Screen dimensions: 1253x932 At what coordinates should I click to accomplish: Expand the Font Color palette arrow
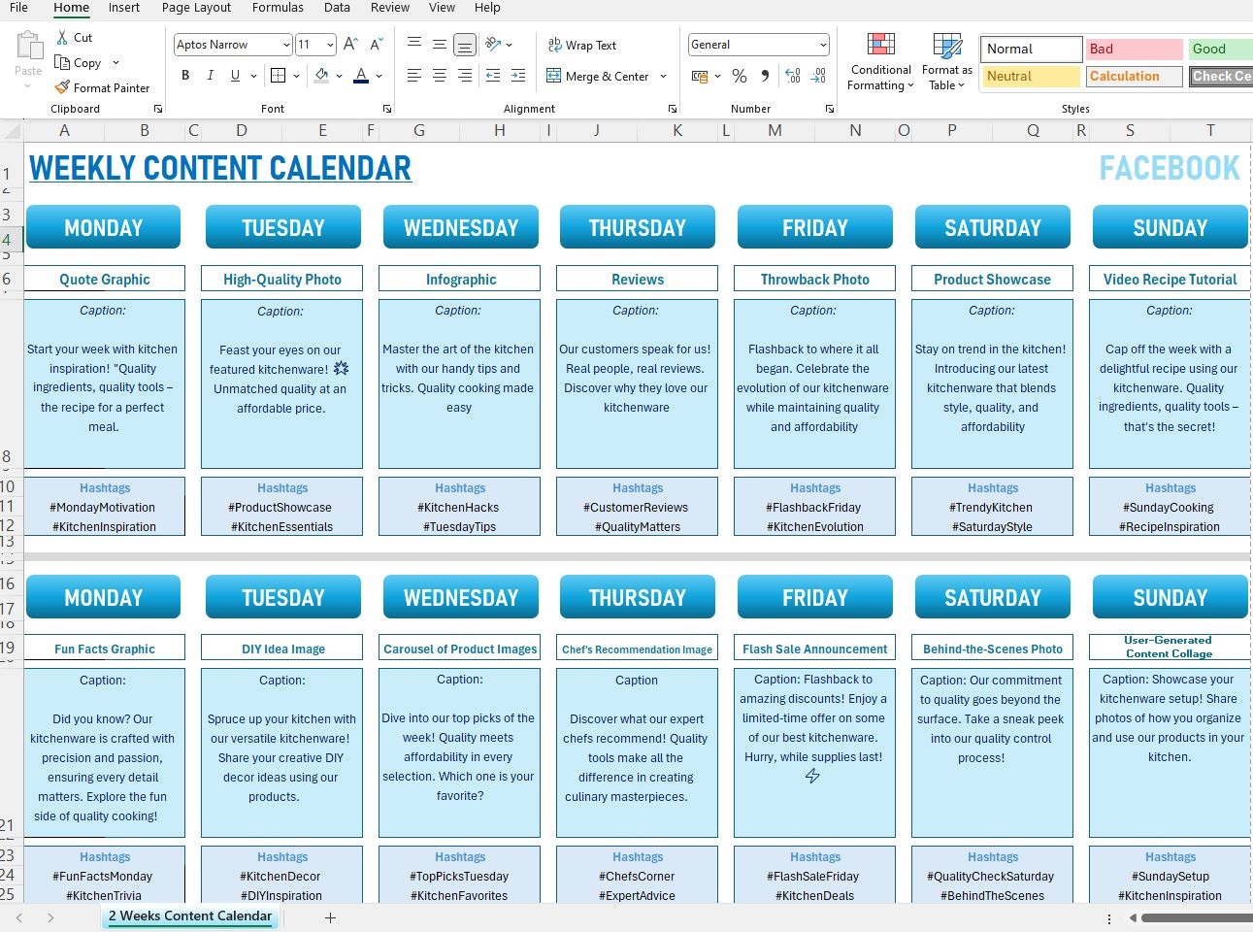tap(379, 76)
